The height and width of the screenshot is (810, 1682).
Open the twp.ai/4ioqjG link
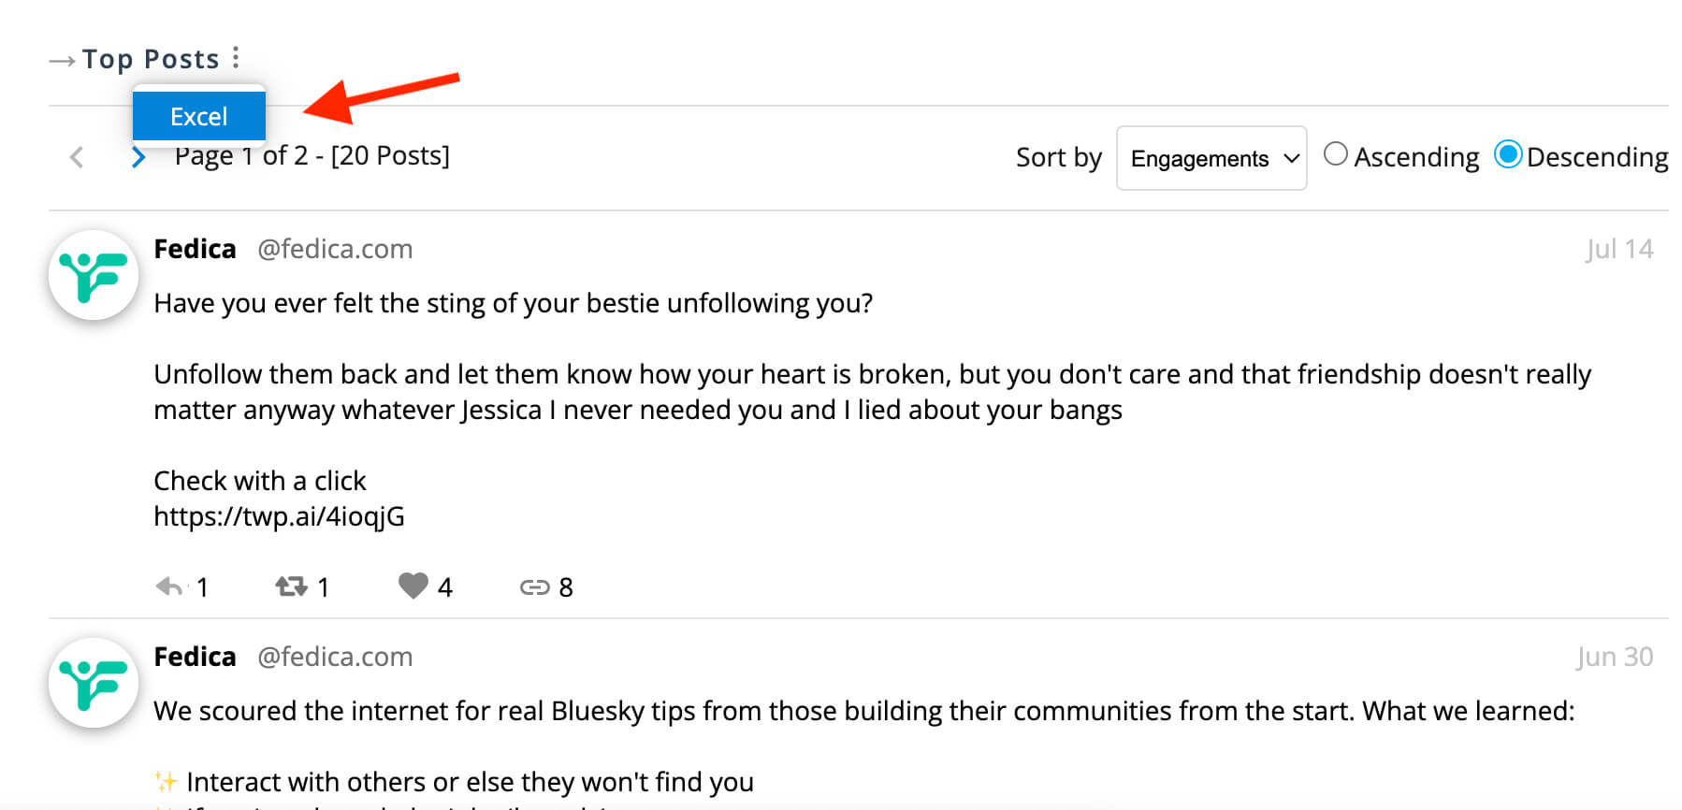279,516
